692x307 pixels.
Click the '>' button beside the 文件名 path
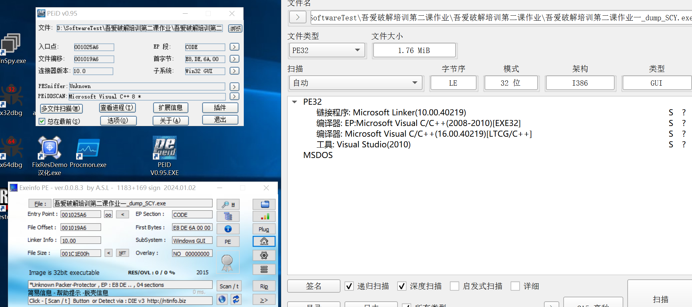298,17
